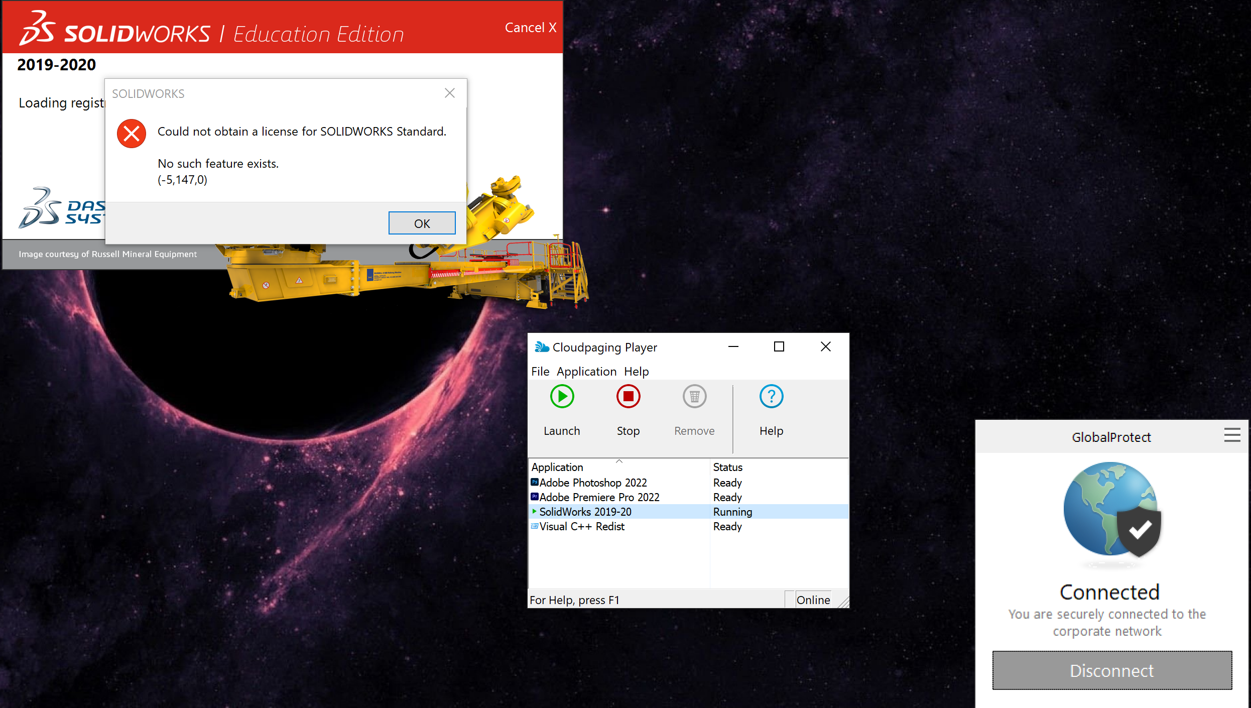Open the Help menu in Cloudpaging Player
The height and width of the screenshot is (708, 1251).
(x=636, y=372)
